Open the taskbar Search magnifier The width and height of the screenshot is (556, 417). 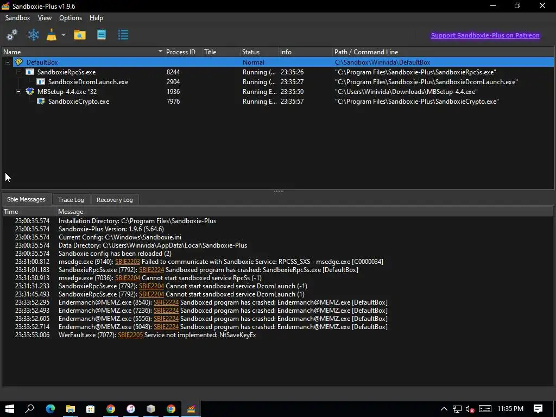[x=29, y=409]
